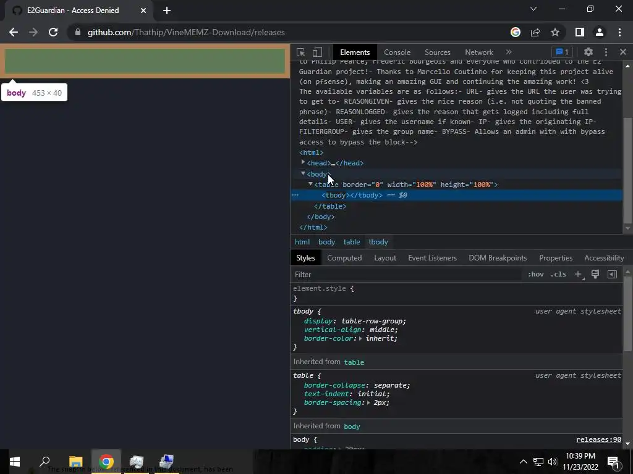Switch to the Computed pane tab
The image size is (633, 474).
tap(344, 258)
